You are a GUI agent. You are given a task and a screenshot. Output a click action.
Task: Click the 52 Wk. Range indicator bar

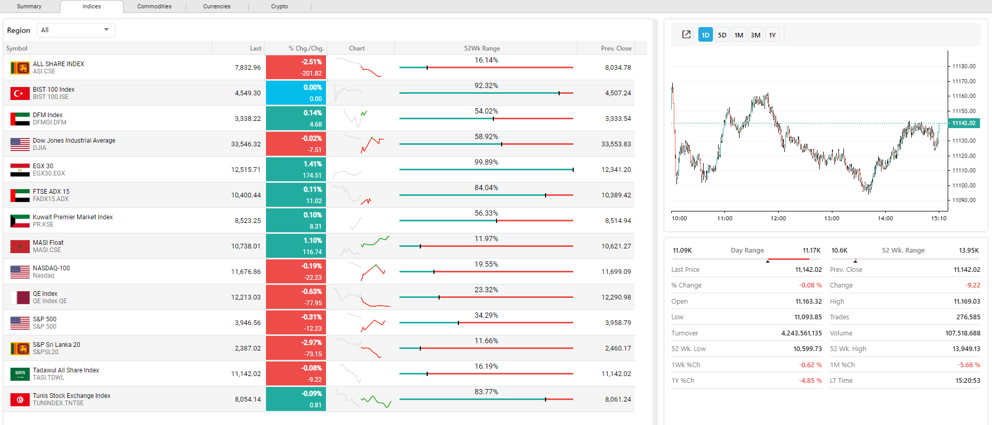(905, 259)
